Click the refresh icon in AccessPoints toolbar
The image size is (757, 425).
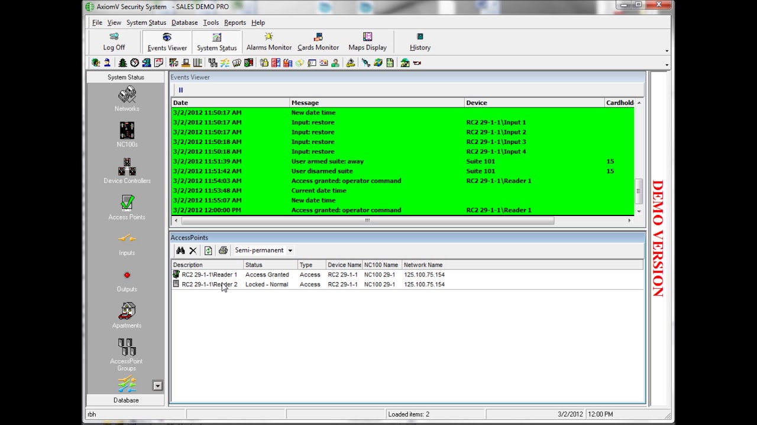(208, 250)
